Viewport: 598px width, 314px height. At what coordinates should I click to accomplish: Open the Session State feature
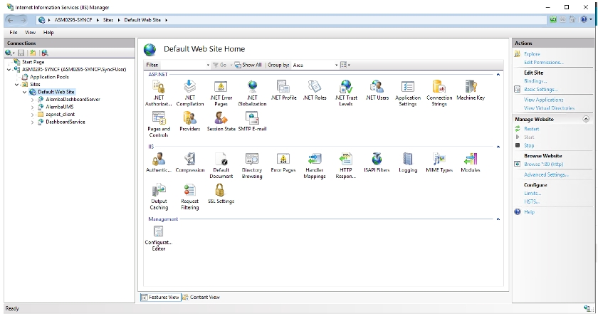pyautogui.click(x=221, y=118)
